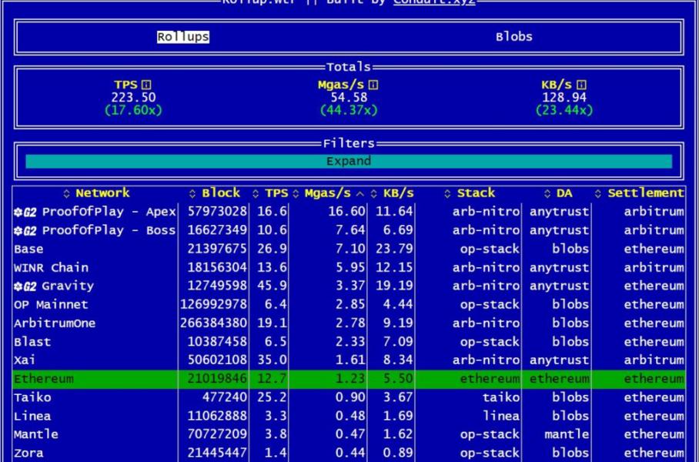Click the linea stack cell
The height and width of the screenshot is (462, 699).
click(x=501, y=416)
